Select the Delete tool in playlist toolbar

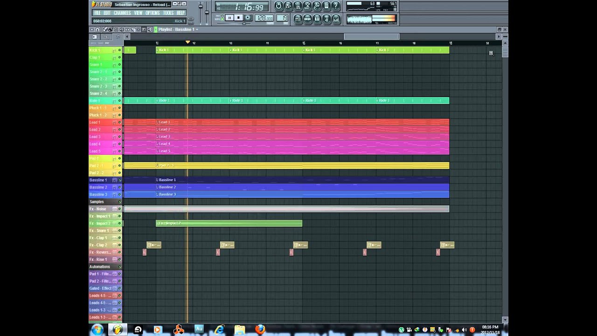tap(116, 29)
